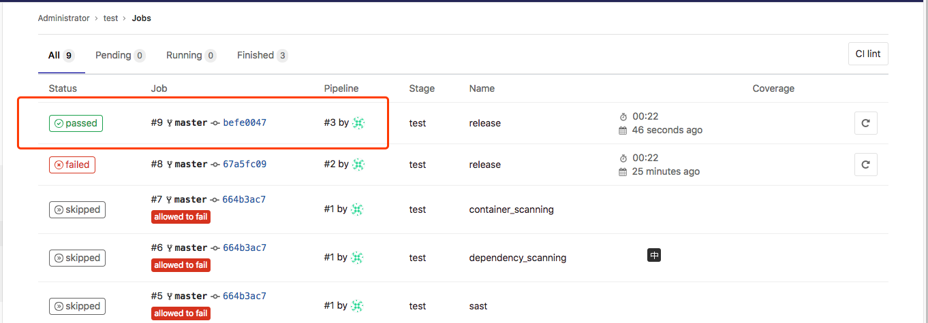Screen dimensions: 928x323
Task: Retry job #9 with the retry icon
Action: [x=865, y=123]
